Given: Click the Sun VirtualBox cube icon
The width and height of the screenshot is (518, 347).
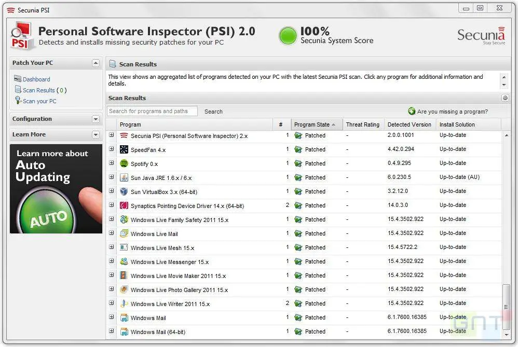Looking at the screenshot, I should [x=124, y=191].
